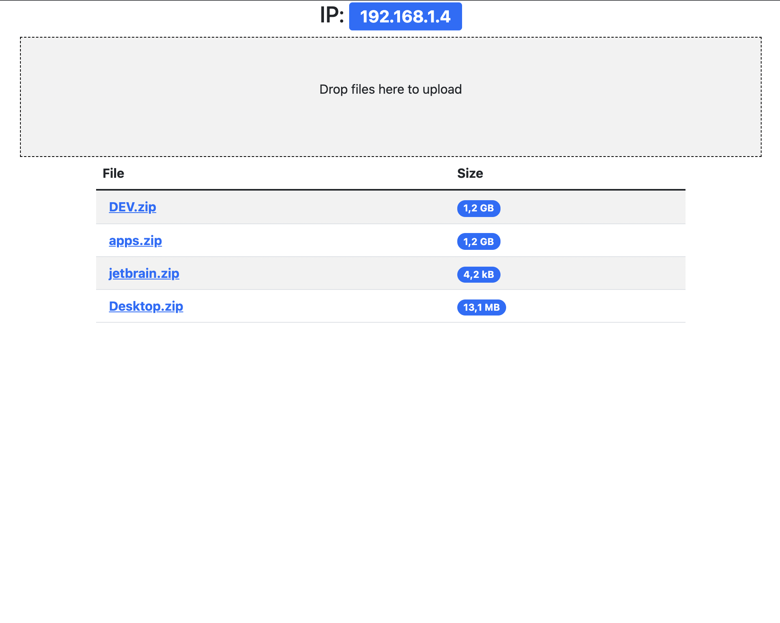780x623 pixels.
Task: Click the Size column header
Action: (x=470, y=173)
